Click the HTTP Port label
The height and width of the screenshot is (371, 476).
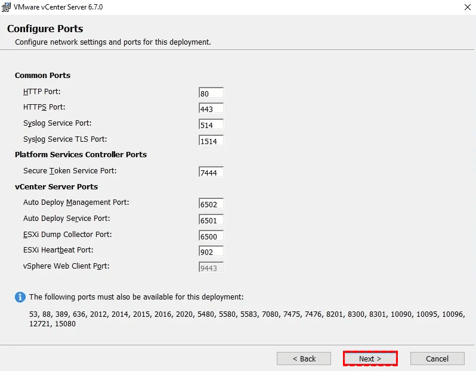click(x=42, y=92)
